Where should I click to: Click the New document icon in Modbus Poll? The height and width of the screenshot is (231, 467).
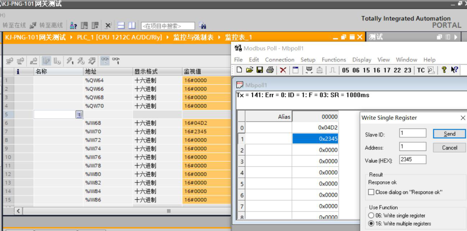point(239,70)
